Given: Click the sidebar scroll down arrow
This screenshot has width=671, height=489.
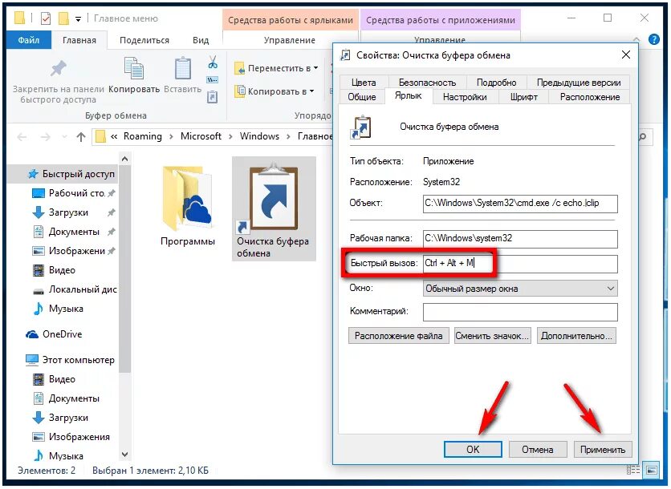Looking at the screenshot, I should click(124, 455).
